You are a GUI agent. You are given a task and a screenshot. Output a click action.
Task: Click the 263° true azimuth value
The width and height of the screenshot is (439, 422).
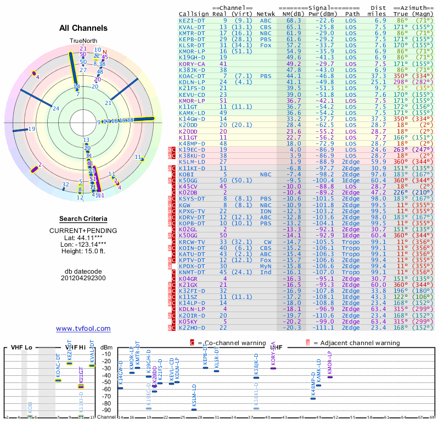coord(401,149)
